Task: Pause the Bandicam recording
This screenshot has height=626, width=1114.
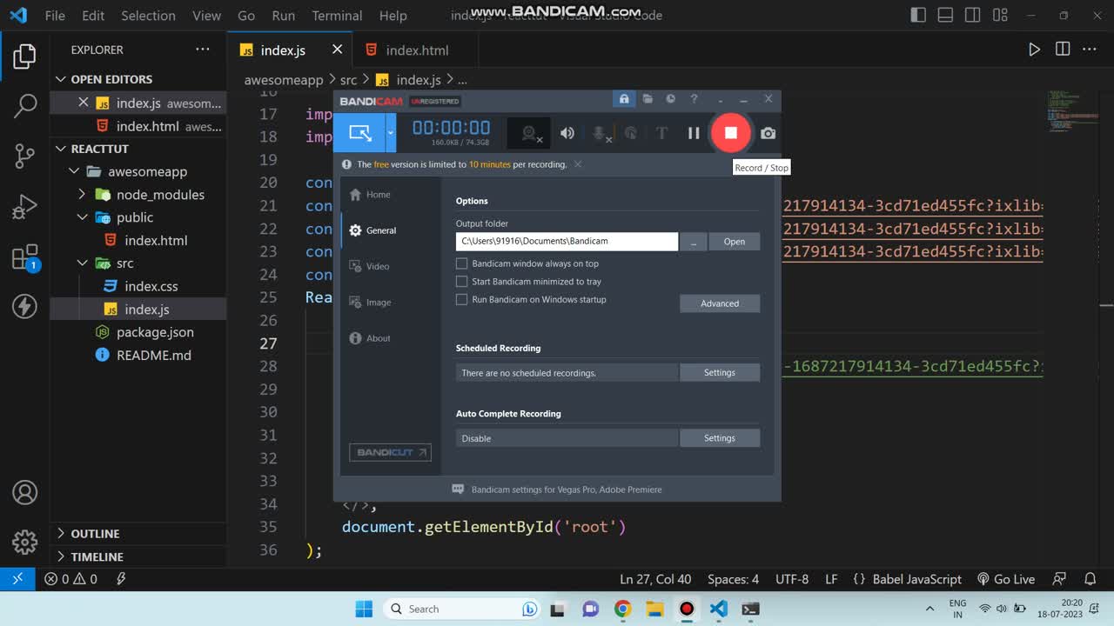Action: pyautogui.click(x=694, y=133)
